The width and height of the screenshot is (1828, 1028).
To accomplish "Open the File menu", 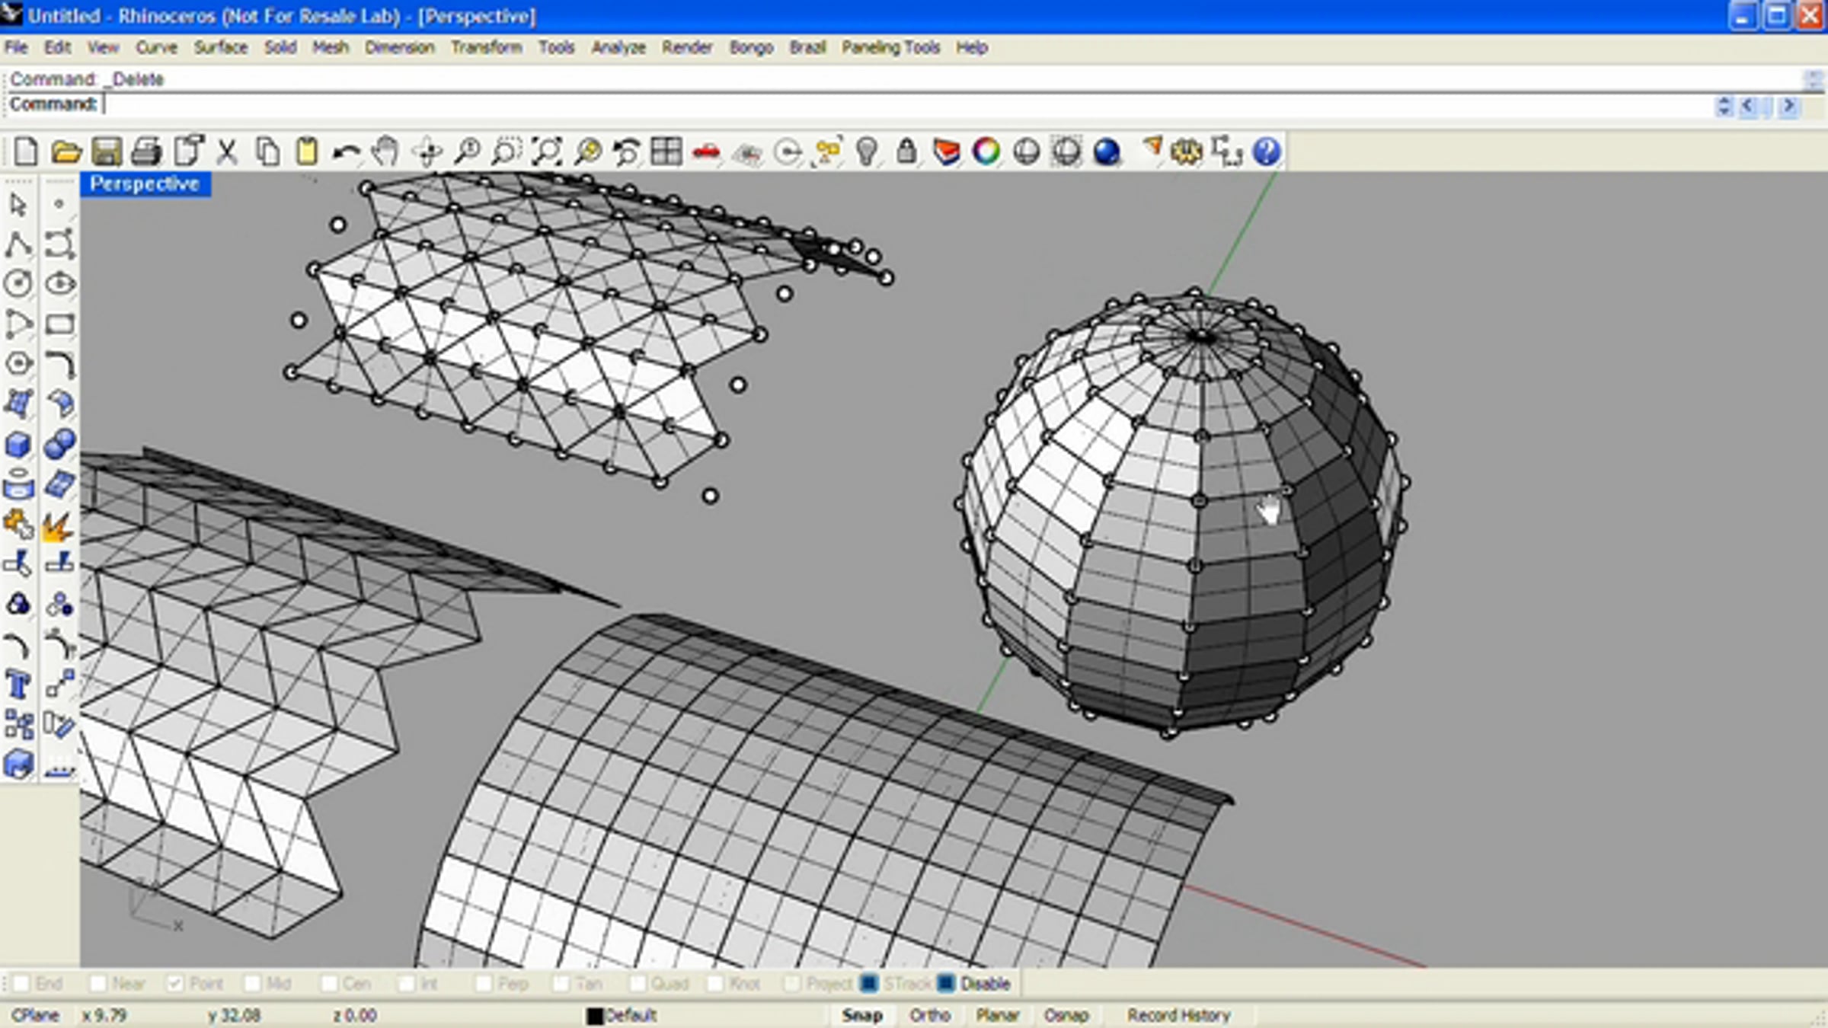I will click(x=16, y=47).
